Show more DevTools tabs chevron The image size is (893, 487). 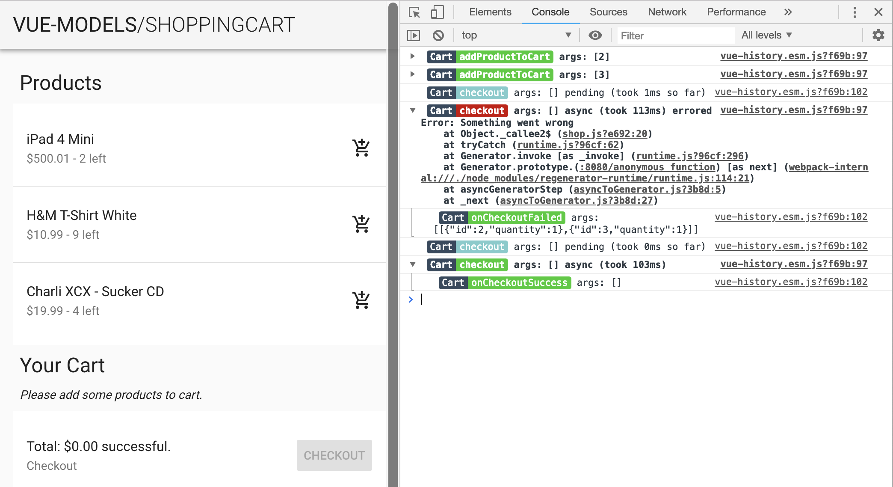(788, 12)
